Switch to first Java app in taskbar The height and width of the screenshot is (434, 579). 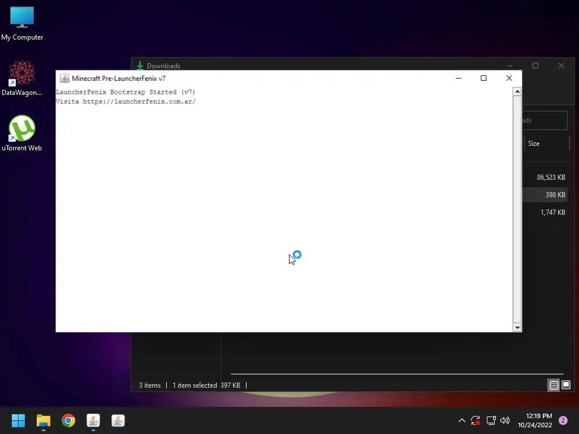click(93, 420)
